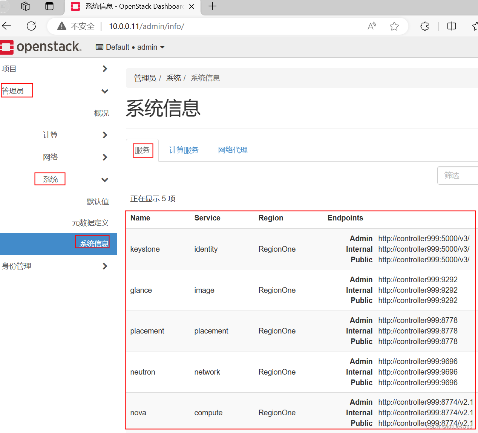Click the identity service cell
Viewport: 478px width, 433px height.
tap(206, 249)
